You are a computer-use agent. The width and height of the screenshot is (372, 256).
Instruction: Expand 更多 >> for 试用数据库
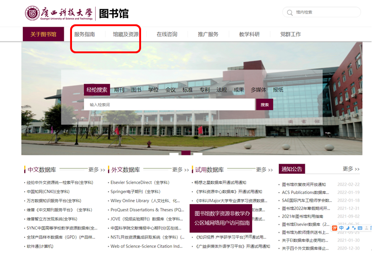[264, 170]
